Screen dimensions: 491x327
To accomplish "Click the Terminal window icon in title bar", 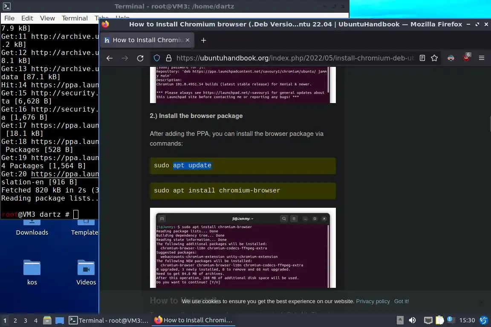I will point(7,6).
